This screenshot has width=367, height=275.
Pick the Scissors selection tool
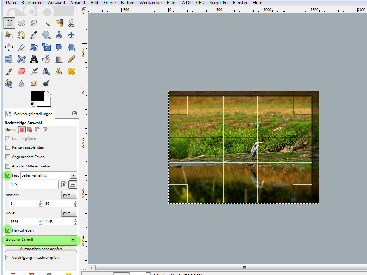tap(71, 23)
